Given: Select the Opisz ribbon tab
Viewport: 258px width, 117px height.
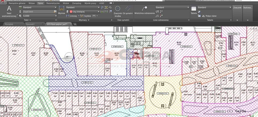Looking at the screenshot, I should pos(41,3).
